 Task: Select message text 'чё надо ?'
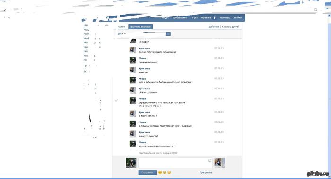(x=144, y=42)
